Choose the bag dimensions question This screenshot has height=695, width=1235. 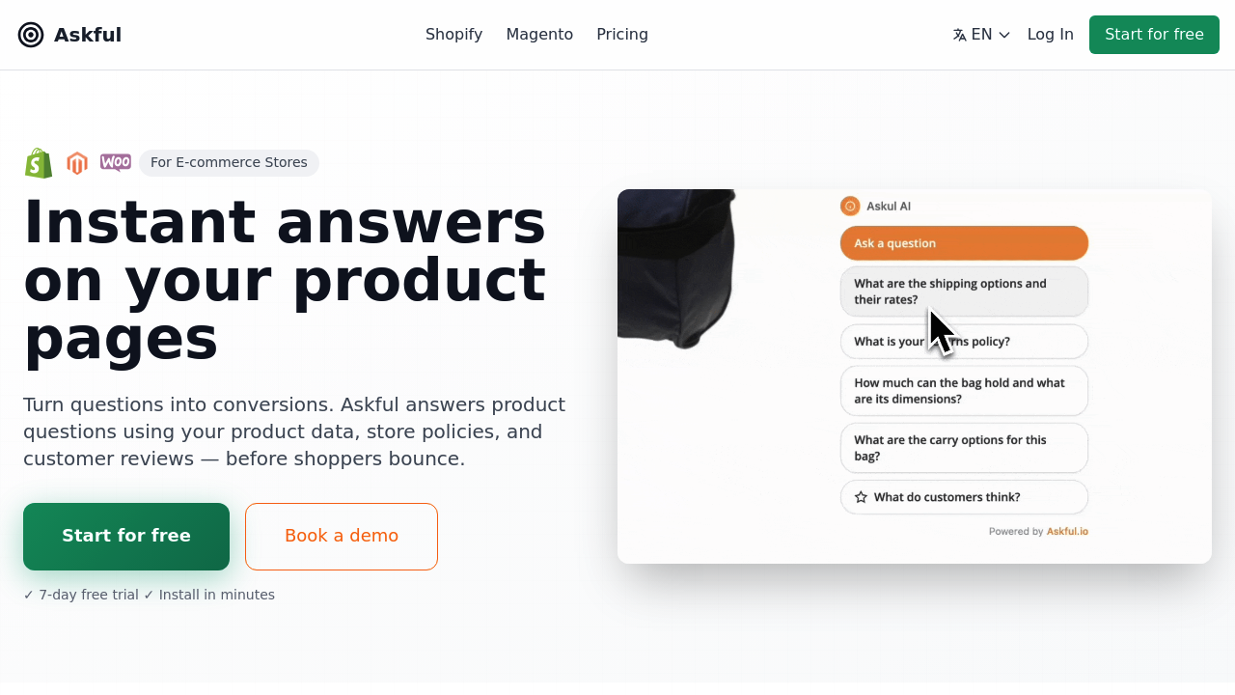pos(964,391)
